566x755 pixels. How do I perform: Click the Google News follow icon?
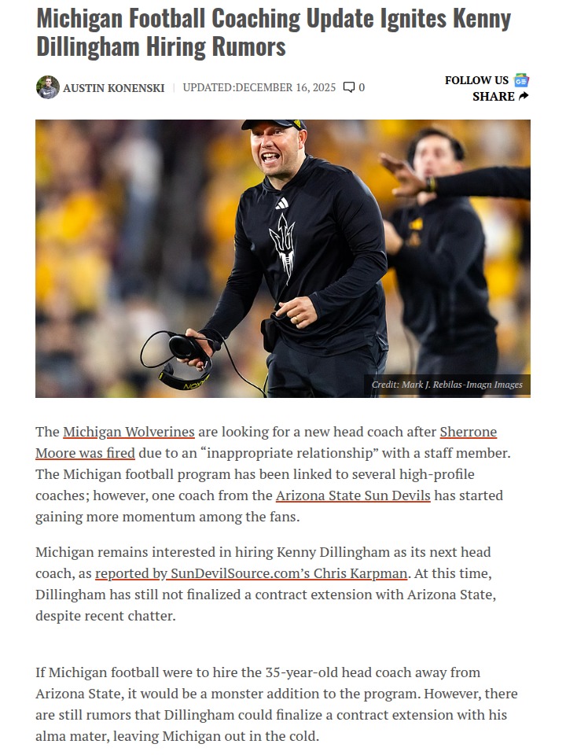pyautogui.click(x=521, y=80)
